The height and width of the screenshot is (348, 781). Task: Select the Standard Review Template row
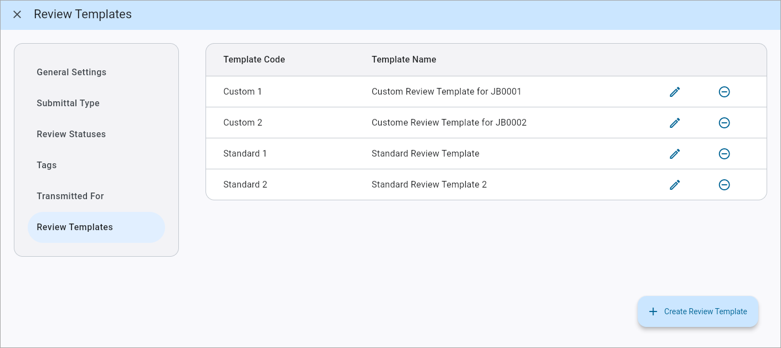point(425,153)
